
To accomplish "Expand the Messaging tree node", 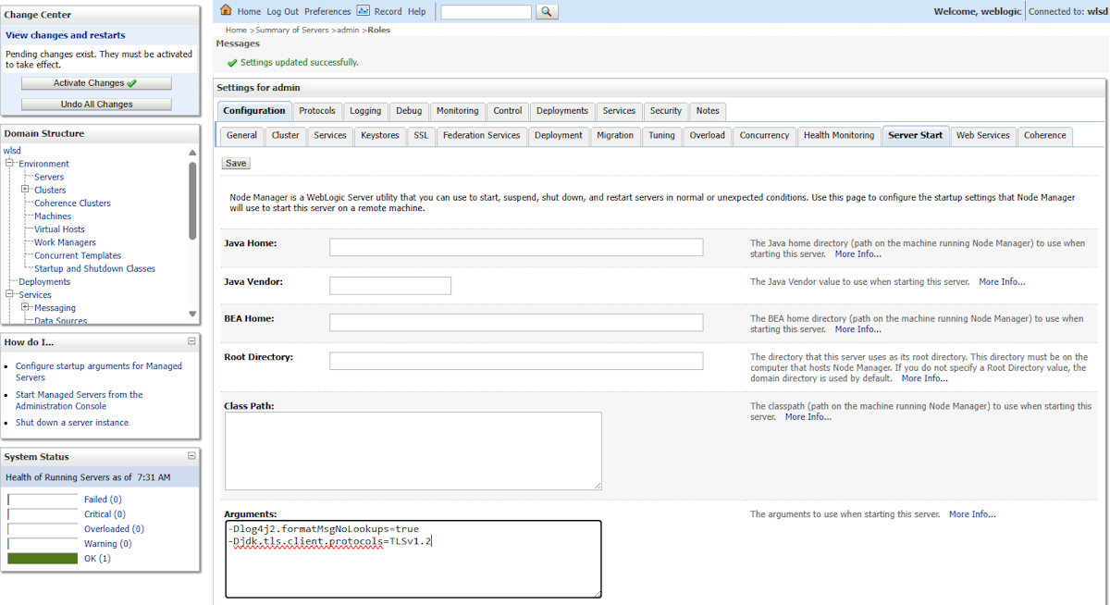I will [x=25, y=306].
